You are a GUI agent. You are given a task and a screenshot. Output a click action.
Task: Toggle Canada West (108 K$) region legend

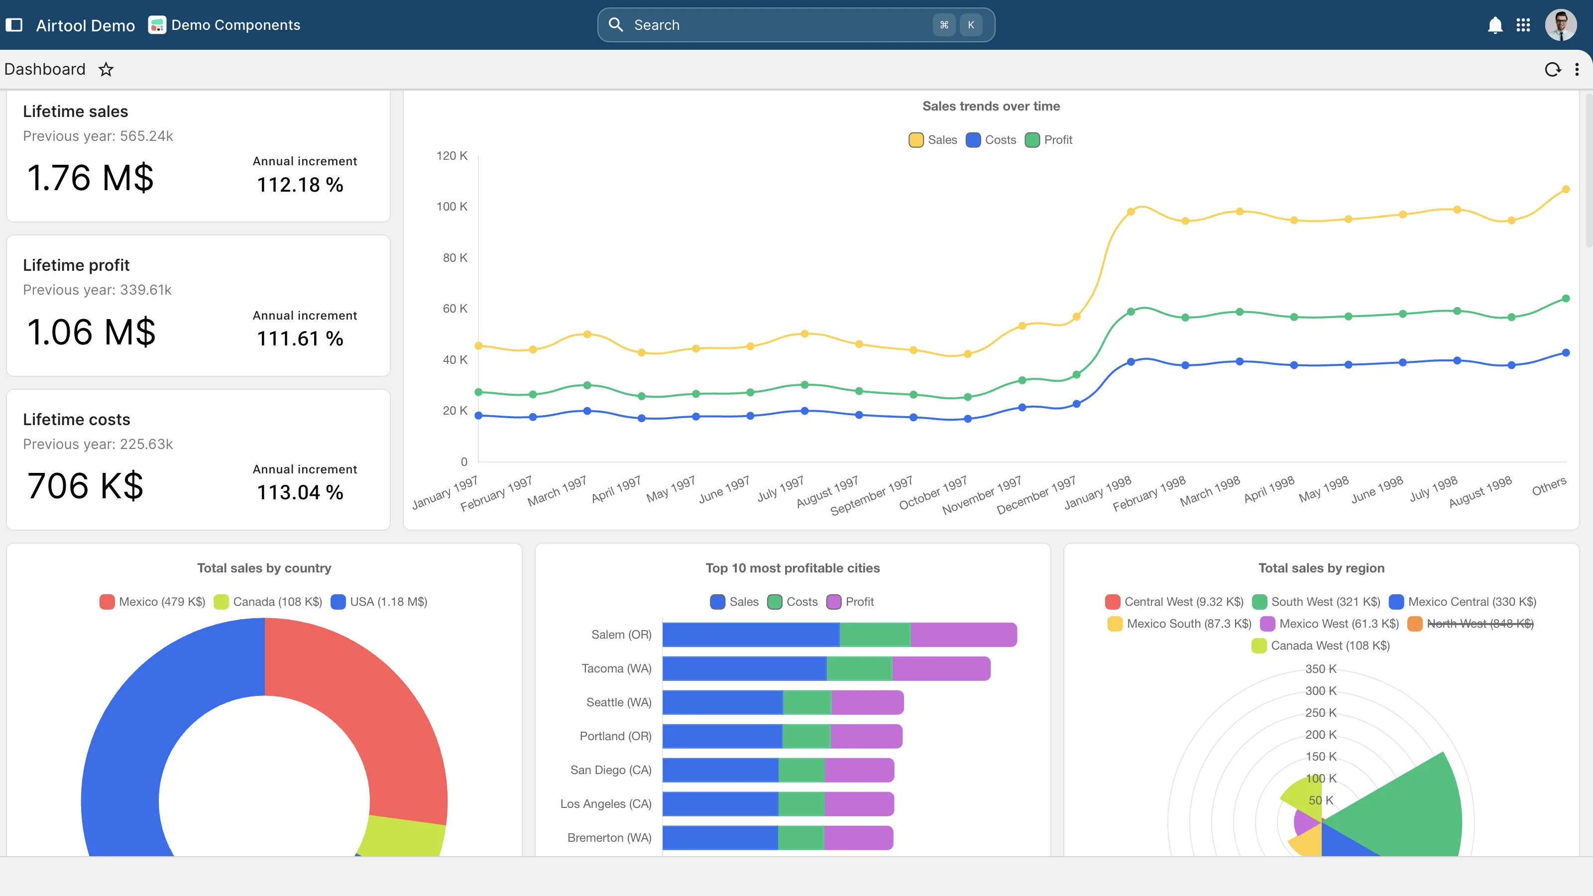click(1321, 646)
